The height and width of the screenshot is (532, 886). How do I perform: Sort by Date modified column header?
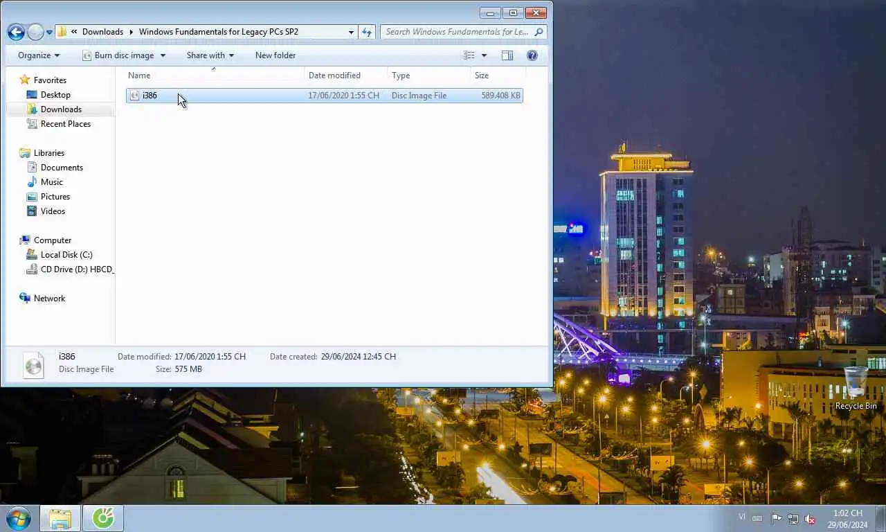[x=345, y=76]
